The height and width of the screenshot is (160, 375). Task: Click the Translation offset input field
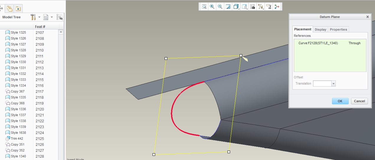(322, 84)
